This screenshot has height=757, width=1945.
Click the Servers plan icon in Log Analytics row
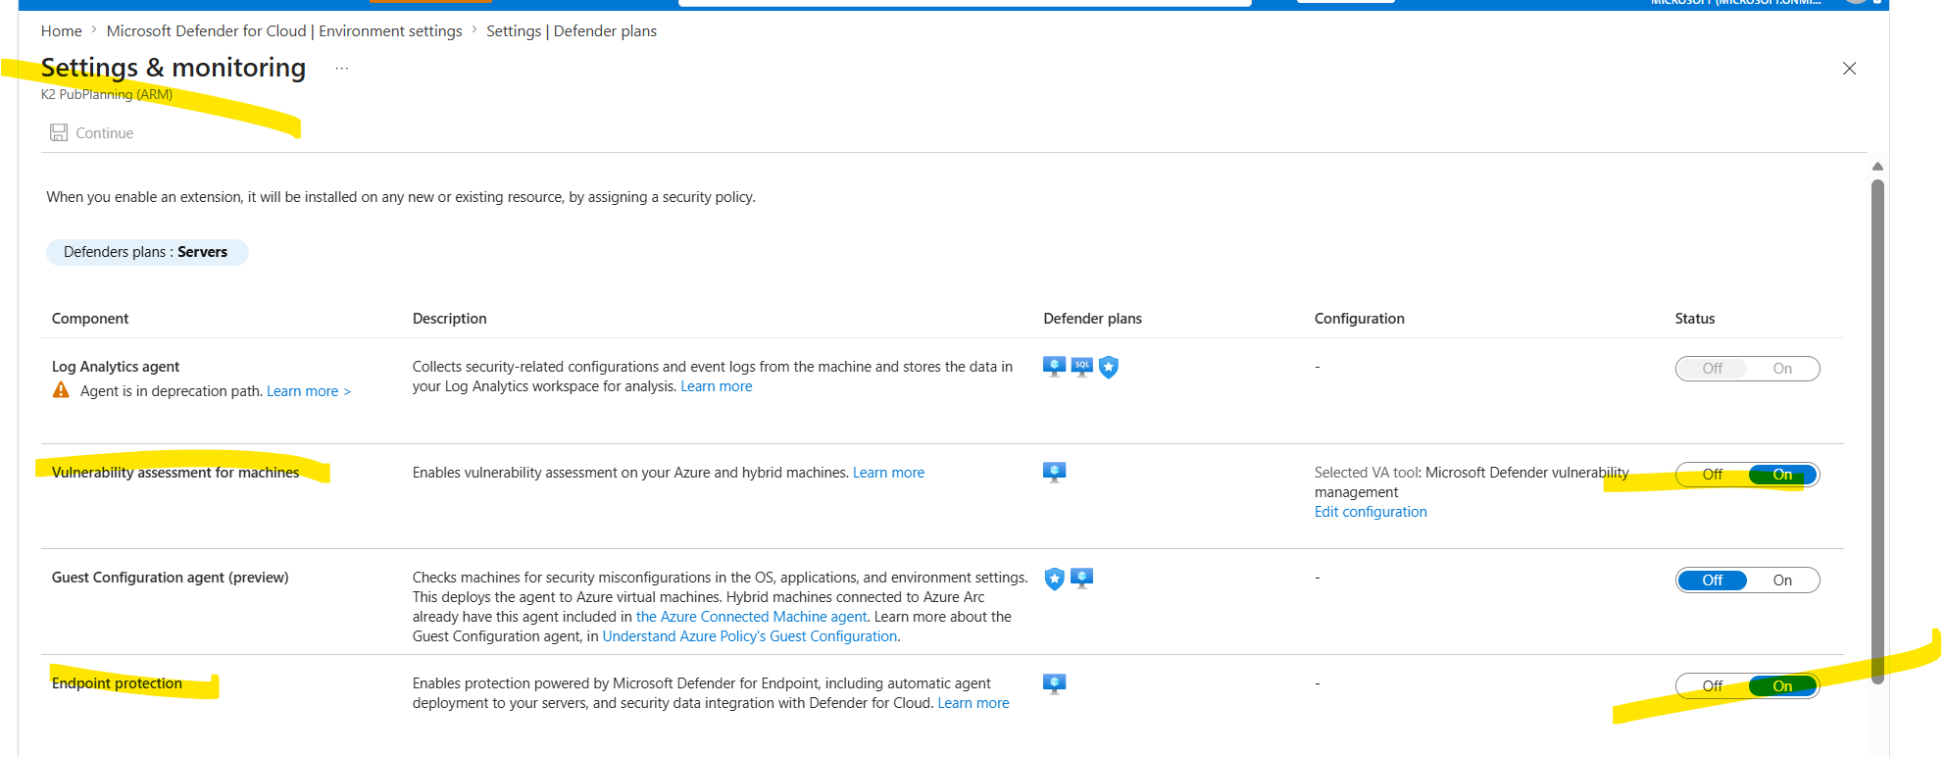[1054, 367]
